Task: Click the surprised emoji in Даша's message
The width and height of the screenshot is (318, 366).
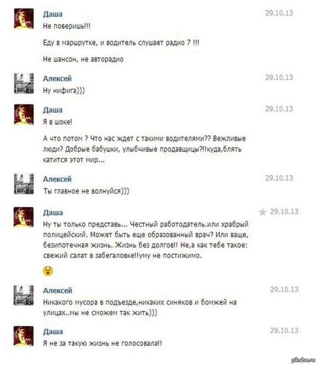Action: [48, 271]
